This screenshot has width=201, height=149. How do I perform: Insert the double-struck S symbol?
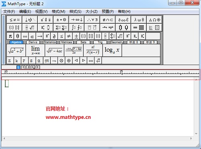pyautogui.click(x=31, y=61)
